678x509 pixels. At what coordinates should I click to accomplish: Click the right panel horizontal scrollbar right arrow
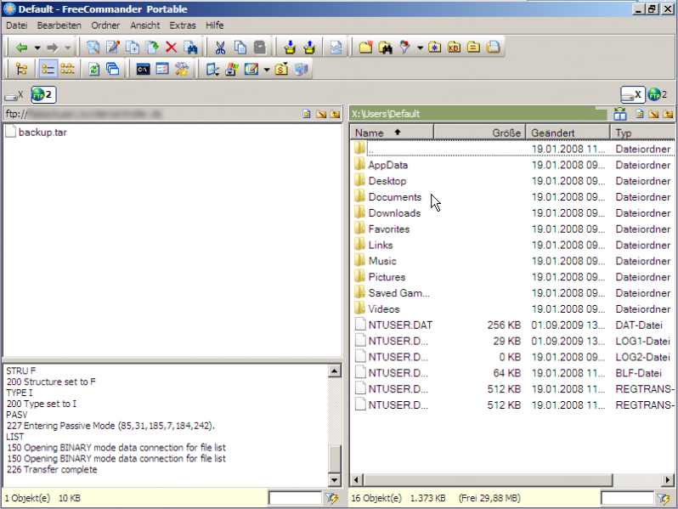coord(668,479)
